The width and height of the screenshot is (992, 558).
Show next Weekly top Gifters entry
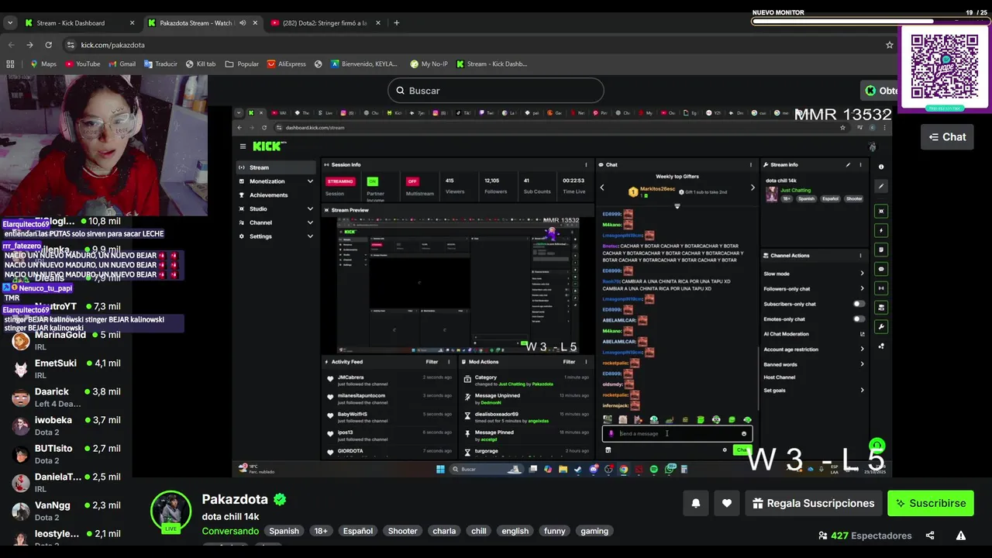point(752,188)
